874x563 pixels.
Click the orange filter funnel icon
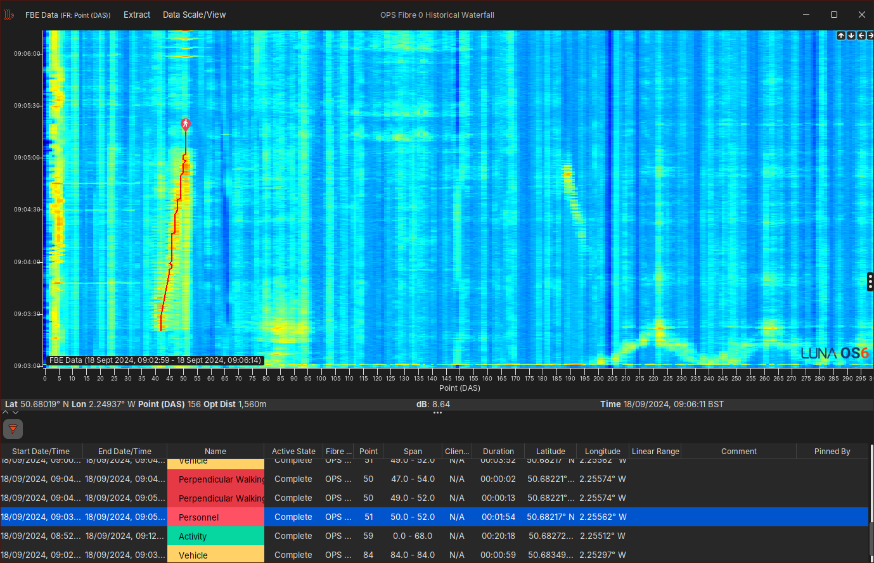point(13,429)
